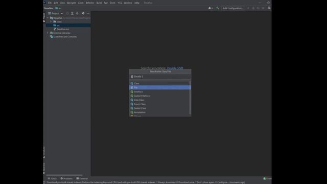This screenshot has height=184, width=327.
Task: Click the Expand All icon in Project panel
Action: click(x=72, y=13)
